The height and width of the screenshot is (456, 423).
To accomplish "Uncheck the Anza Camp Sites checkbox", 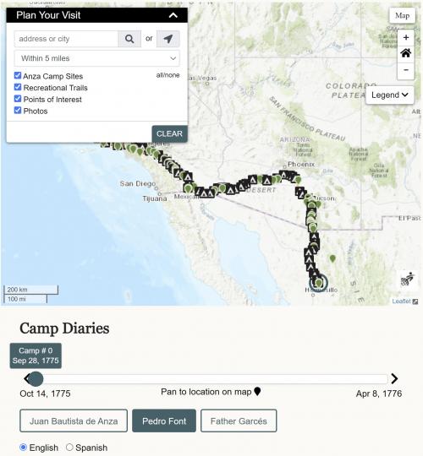I will point(18,76).
